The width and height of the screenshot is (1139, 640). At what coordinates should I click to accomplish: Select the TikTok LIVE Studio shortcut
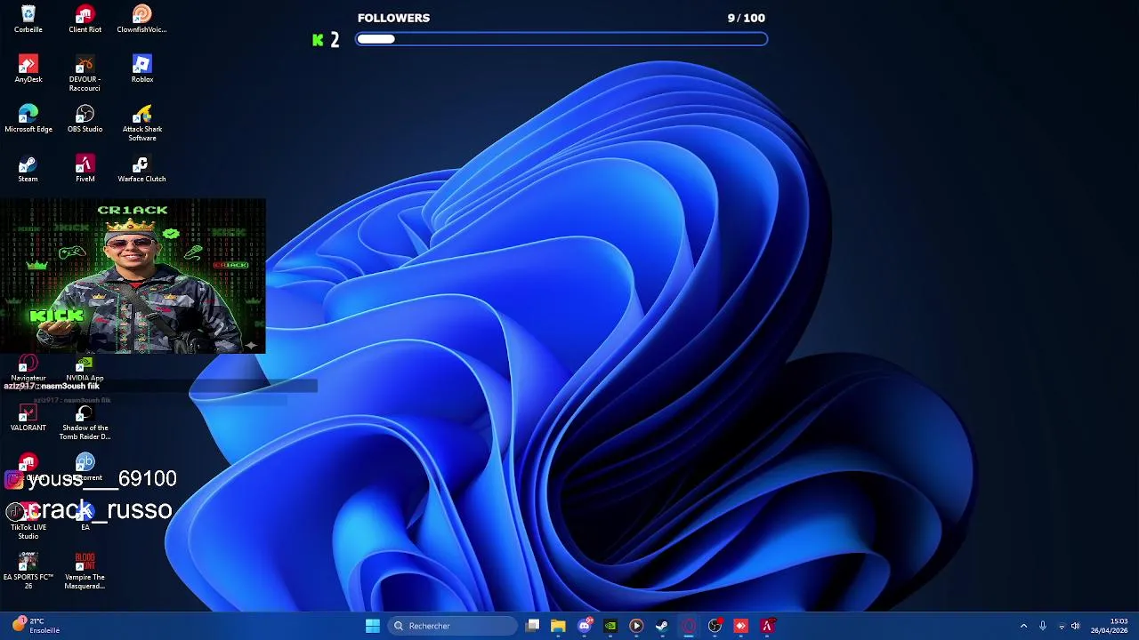[28, 522]
